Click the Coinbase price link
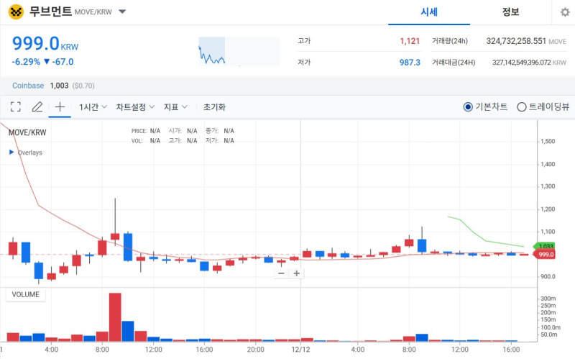Screen dimensions: 575x359 29,86
